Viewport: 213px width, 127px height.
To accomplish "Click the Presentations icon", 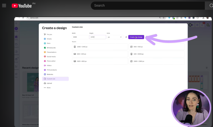I will pos(45,52).
